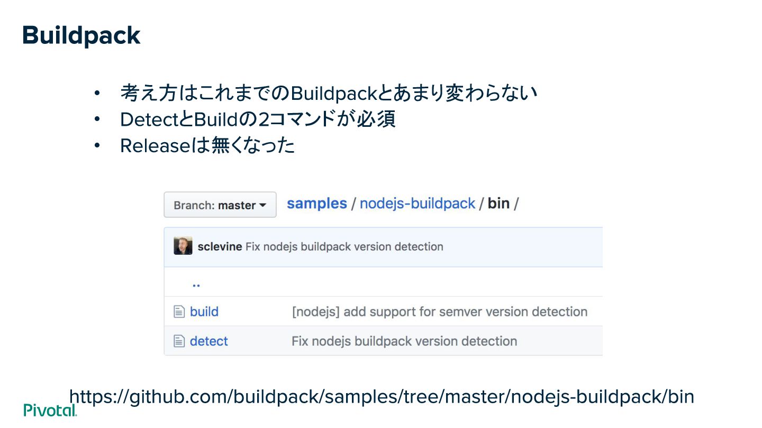Open the Branch: master dropdown

tap(220, 205)
